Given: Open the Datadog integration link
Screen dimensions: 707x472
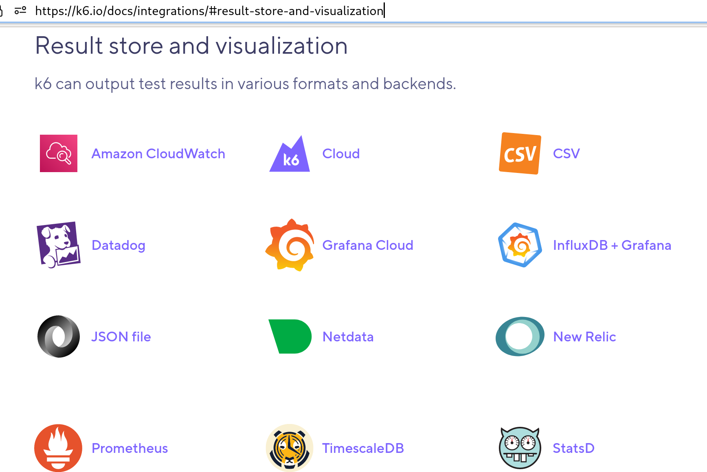Looking at the screenshot, I should pos(119,245).
